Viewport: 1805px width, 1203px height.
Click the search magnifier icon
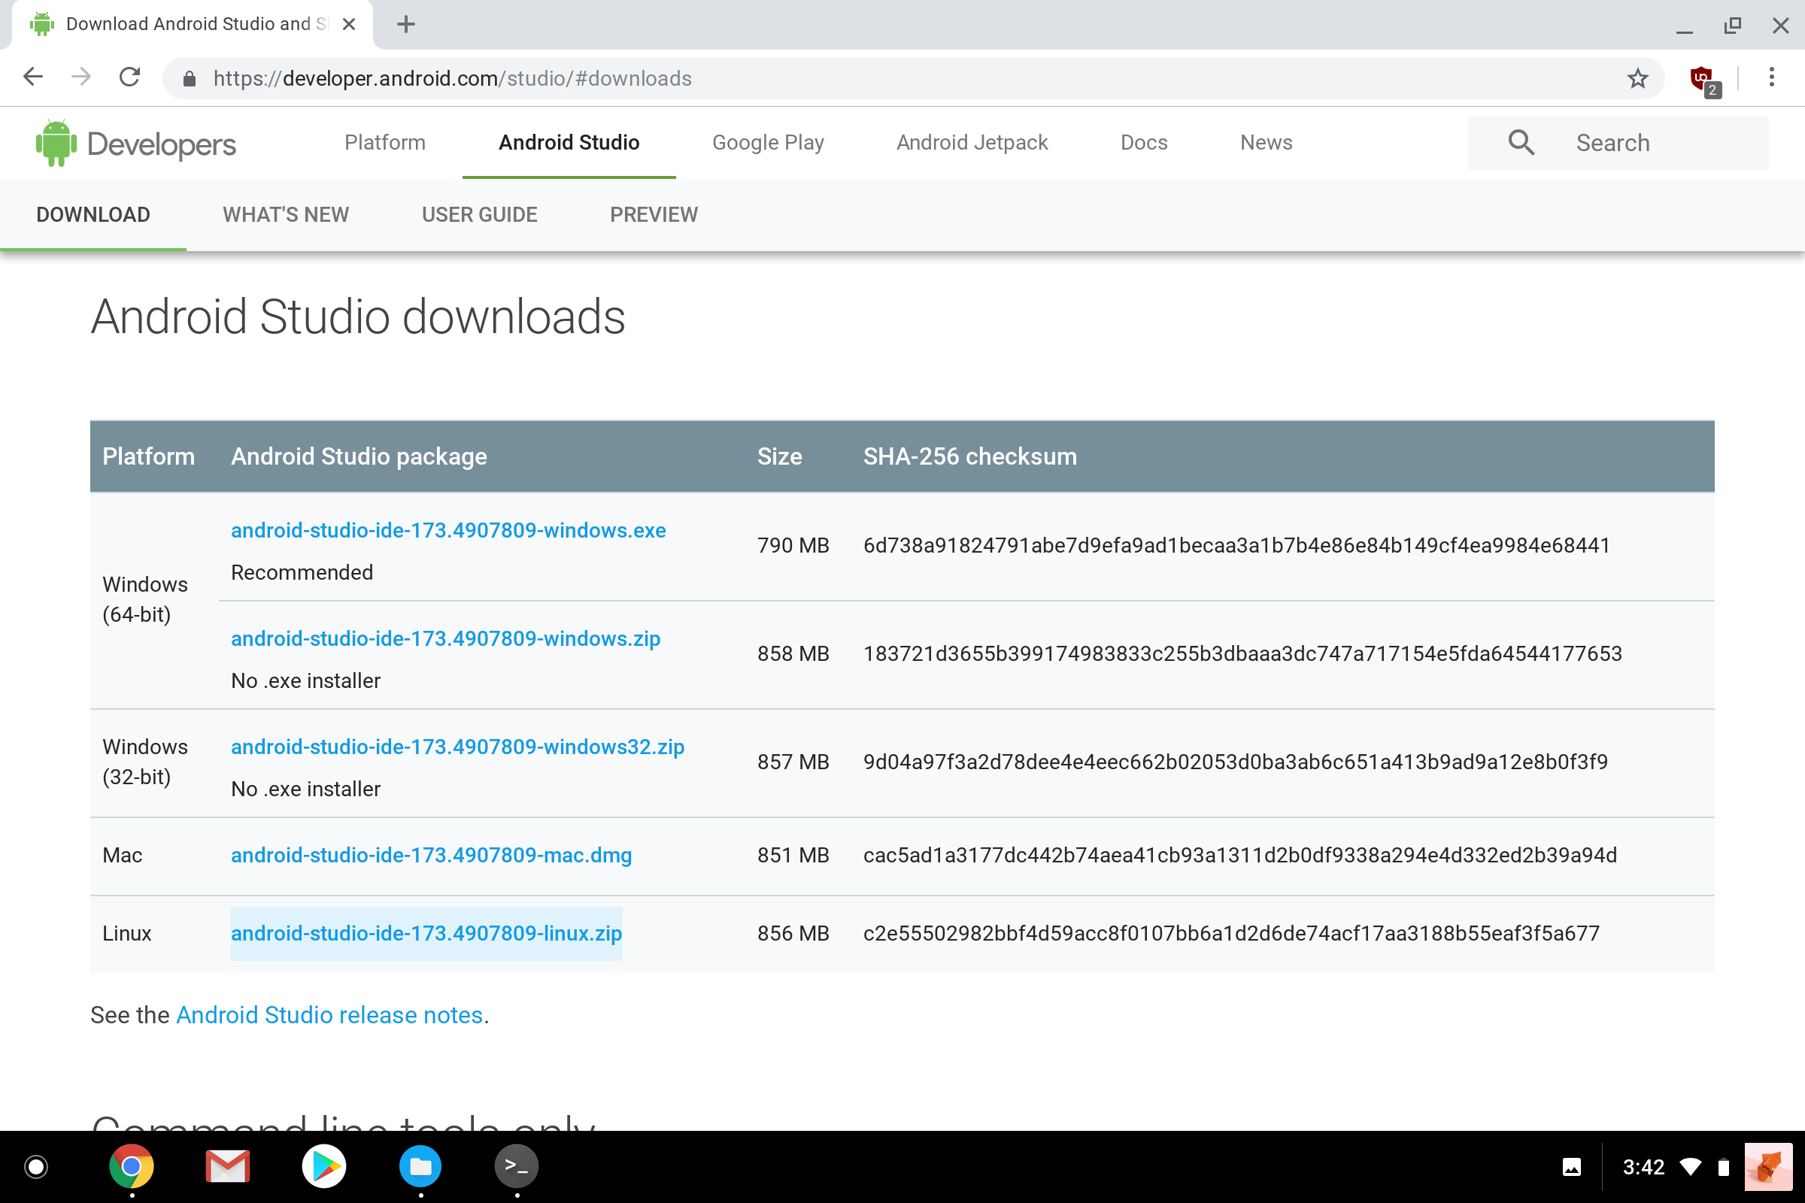click(x=1521, y=143)
